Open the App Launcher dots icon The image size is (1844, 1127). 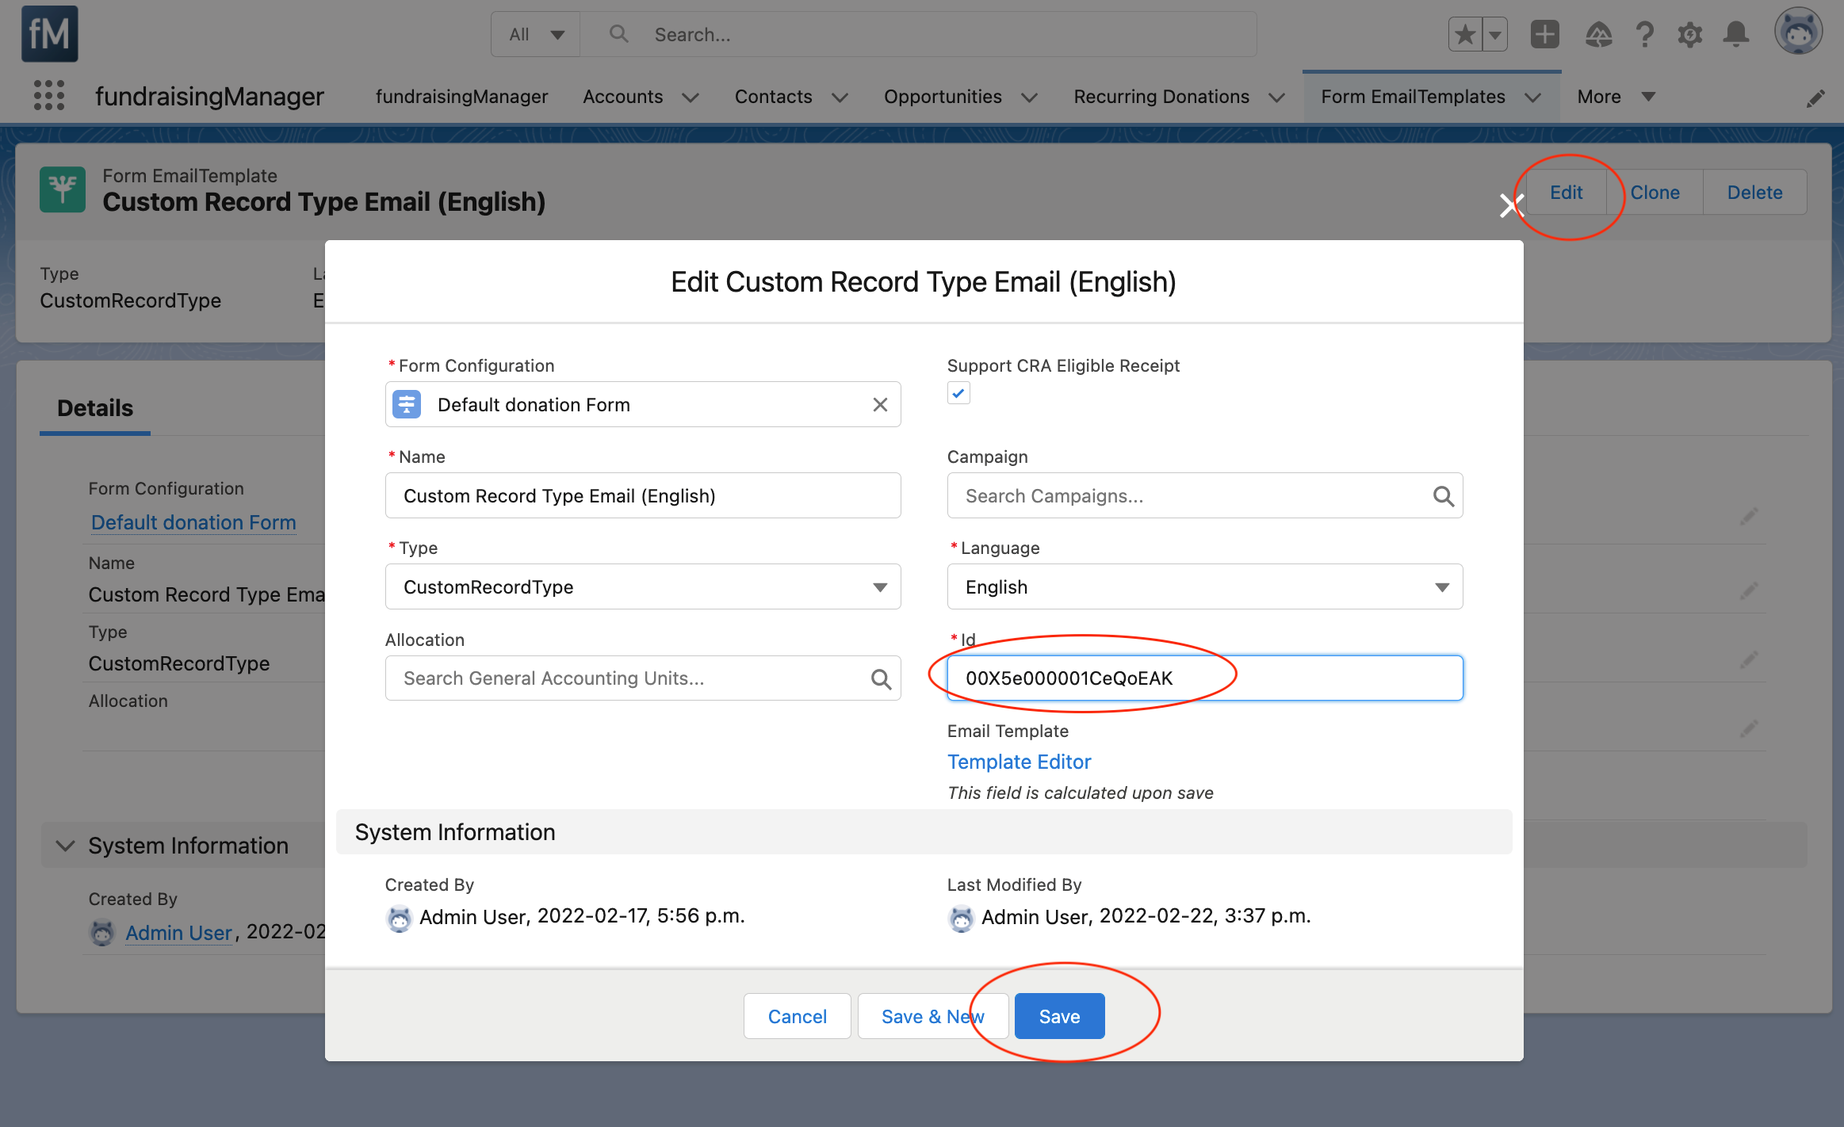click(x=49, y=96)
